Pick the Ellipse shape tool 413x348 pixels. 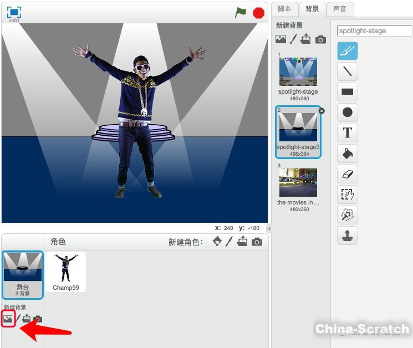point(347,112)
